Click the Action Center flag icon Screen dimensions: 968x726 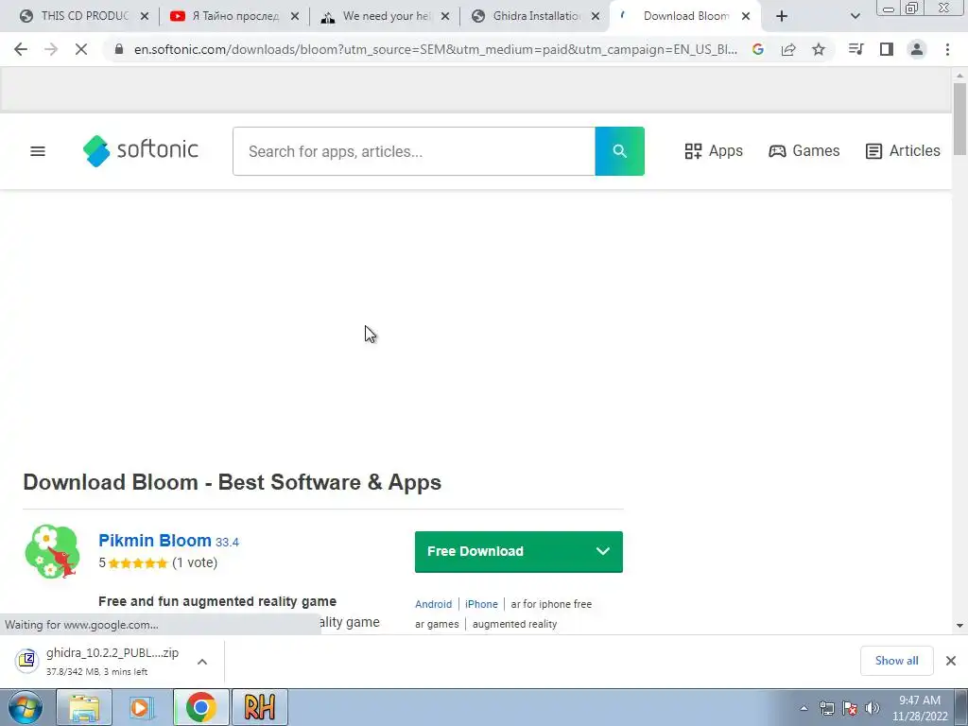tap(850, 708)
